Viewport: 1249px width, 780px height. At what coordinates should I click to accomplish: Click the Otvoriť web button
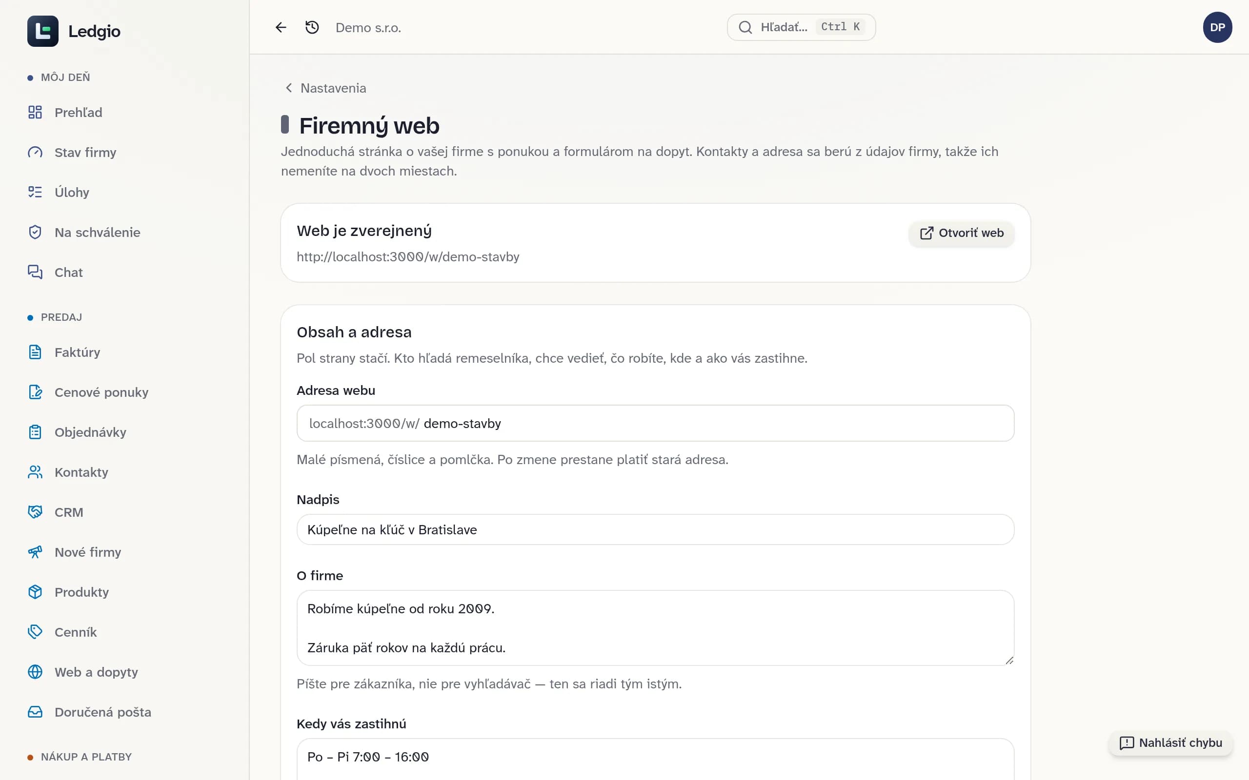(x=962, y=233)
